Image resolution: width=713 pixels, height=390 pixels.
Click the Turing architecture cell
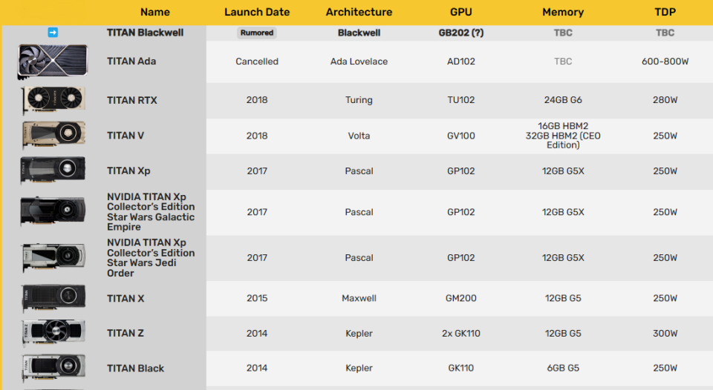(359, 100)
